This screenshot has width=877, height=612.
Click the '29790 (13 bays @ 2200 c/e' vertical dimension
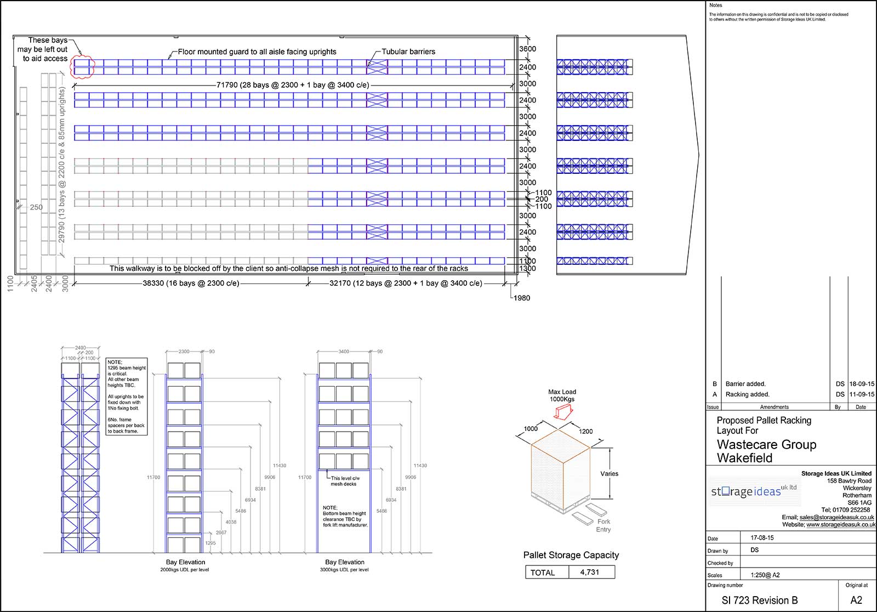point(61,165)
